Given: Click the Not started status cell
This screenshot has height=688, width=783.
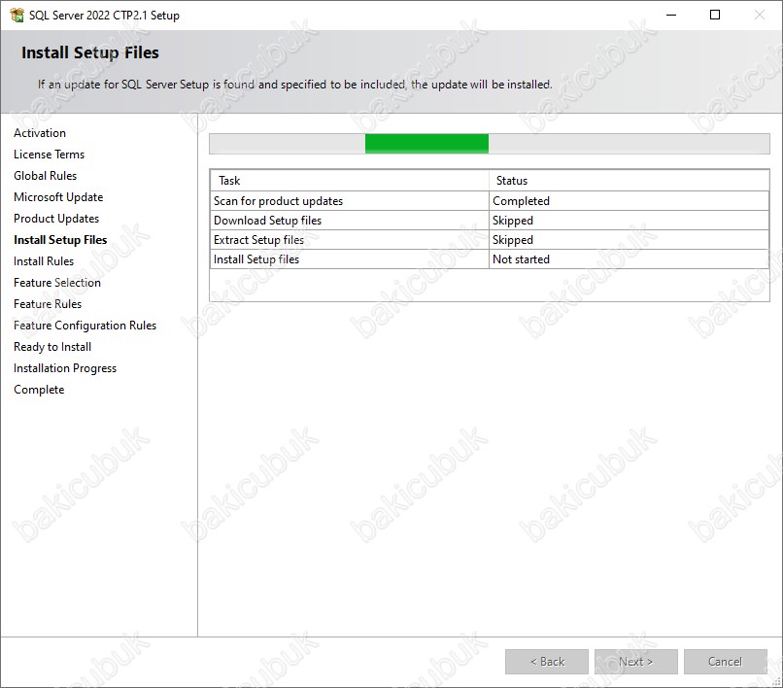Looking at the screenshot, I should click(x=629, y=259).
